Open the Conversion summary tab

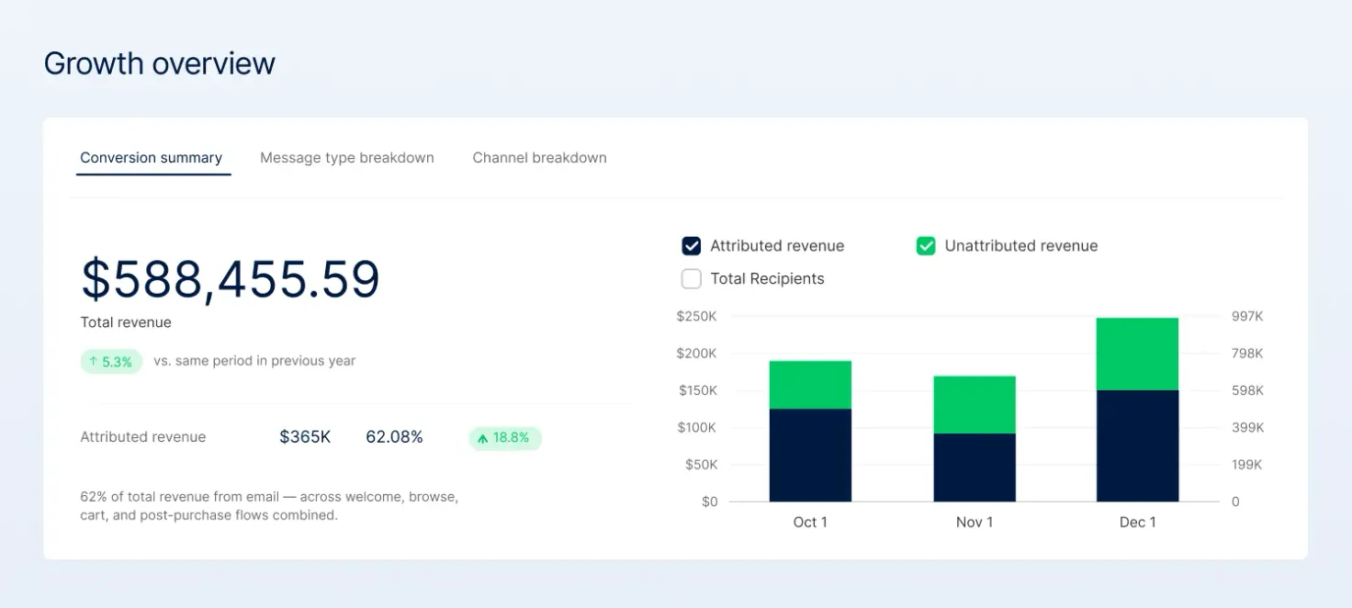[152, 158]
